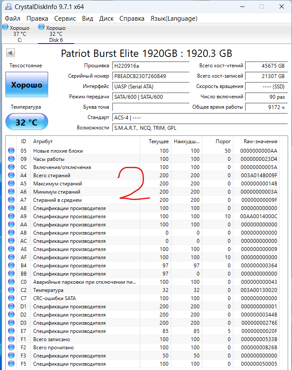Open the Справка menu
The width and height of the screenshot is (292, 370).
pyautogui.click(x=132, y=19)
